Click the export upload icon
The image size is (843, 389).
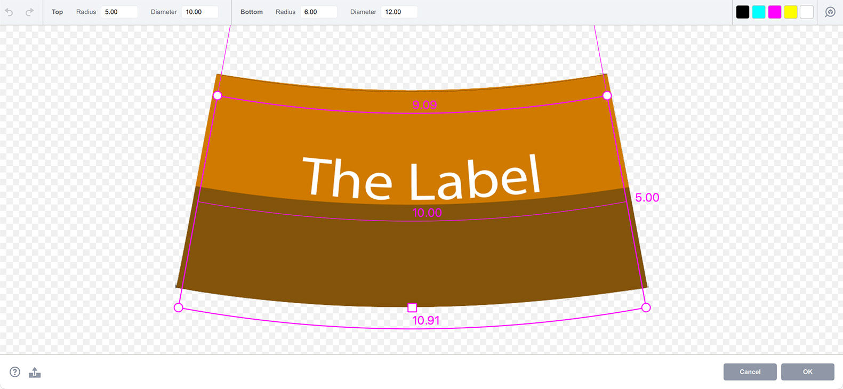(35, 372)
